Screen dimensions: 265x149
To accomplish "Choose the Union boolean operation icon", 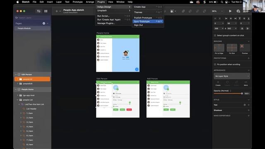I will pyautogui.click(x=183, y=11).
